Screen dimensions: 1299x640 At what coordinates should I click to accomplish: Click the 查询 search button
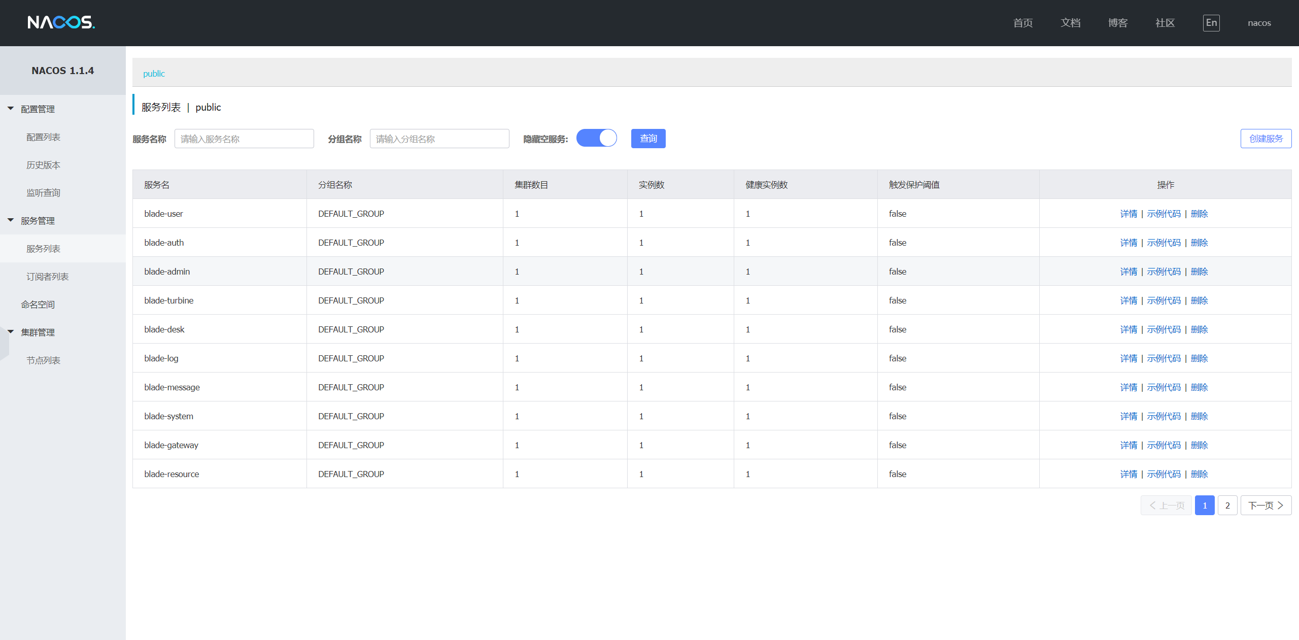(648, 139)
